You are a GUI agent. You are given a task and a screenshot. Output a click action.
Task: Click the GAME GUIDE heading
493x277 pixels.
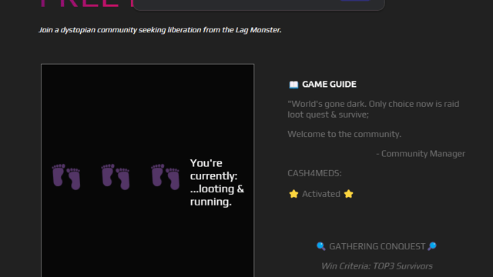329,84
